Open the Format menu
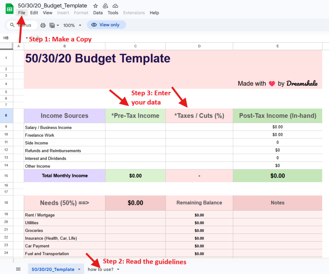Viewport: 329px width, 274px height. [81, 13]
